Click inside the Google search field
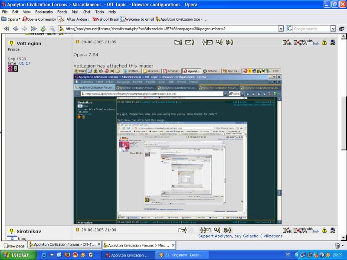The image size is (347, 260). (x=310, y=29)
